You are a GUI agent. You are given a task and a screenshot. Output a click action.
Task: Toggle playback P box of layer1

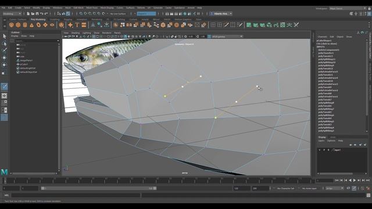pyautogui.click(x=324, y=150)
